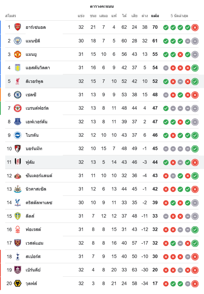Click the Tottenham Spurs crest icon
Screen dimensions: 204x294
[18, 256]
